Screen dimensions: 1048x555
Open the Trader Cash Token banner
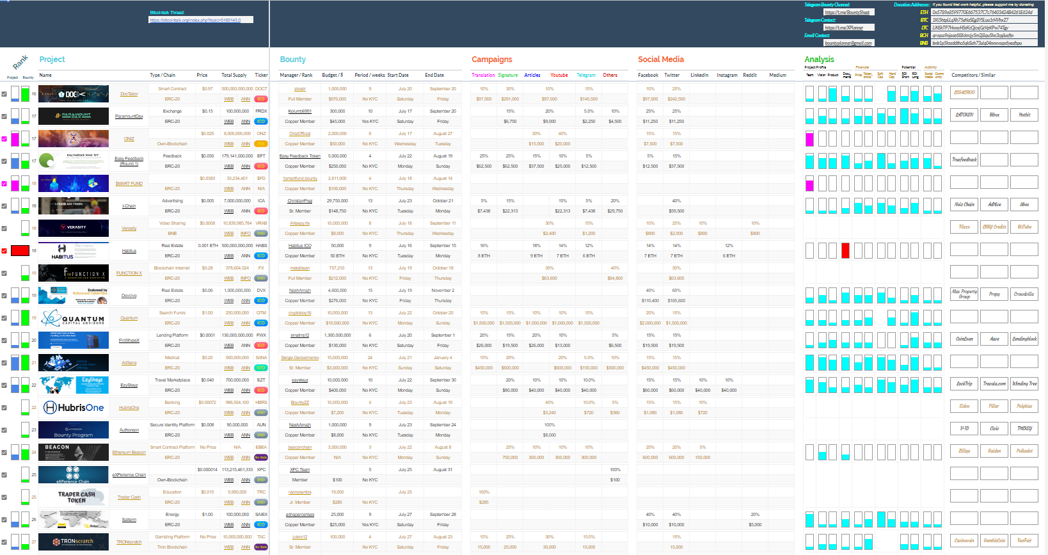[74, 497]
